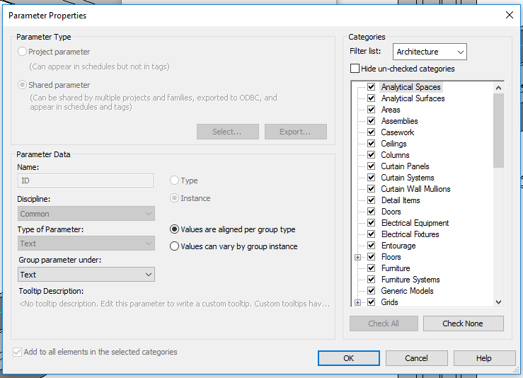Viewport: 523px width, 378px height.
Task: Click the Check None button
Action: 463,323
